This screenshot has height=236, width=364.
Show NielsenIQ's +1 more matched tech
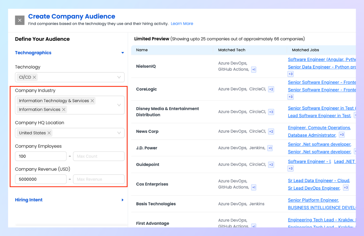pyautogui.click(x=254, y=69)
